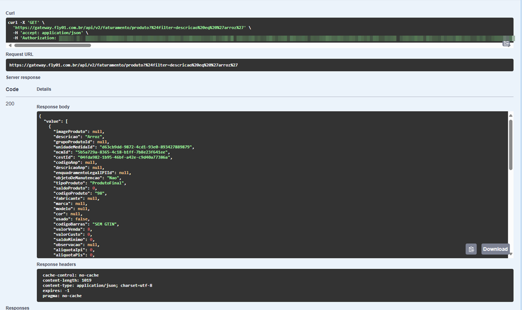Click the "objetoDeManutencao": "Nao" line

point(87,178)
